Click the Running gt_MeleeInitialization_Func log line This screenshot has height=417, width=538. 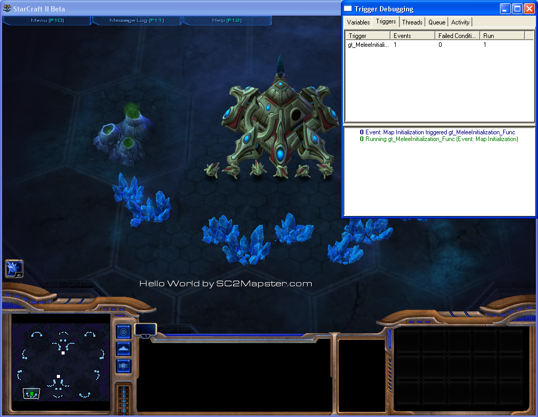tap(439, 139)
